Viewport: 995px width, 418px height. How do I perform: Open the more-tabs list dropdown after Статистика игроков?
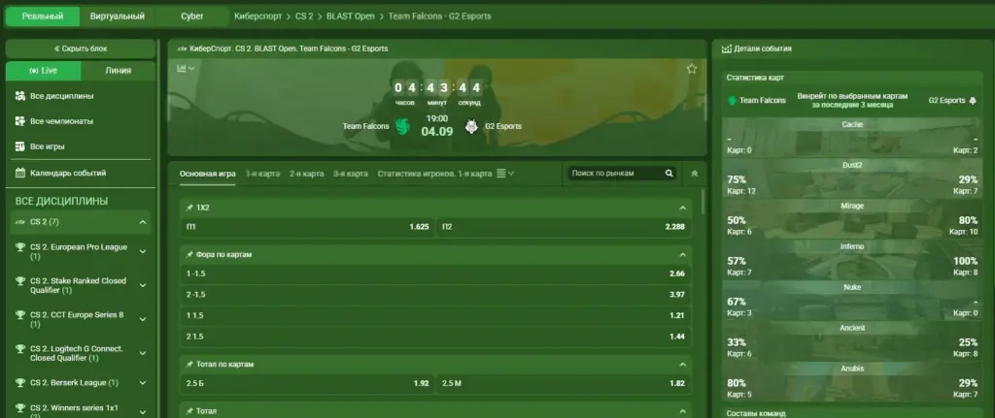point(505,174)
